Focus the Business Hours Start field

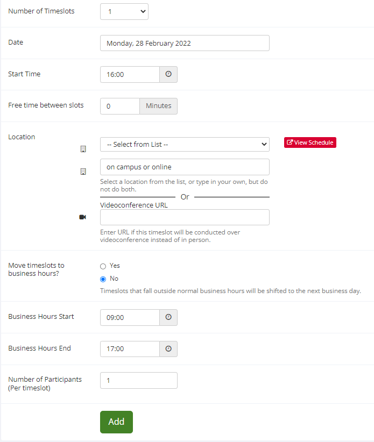pos(130,317)
